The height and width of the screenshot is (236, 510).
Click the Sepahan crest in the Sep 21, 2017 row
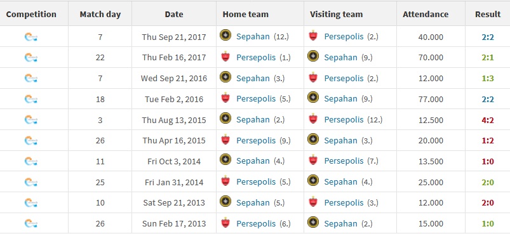[x=225, y=35]
